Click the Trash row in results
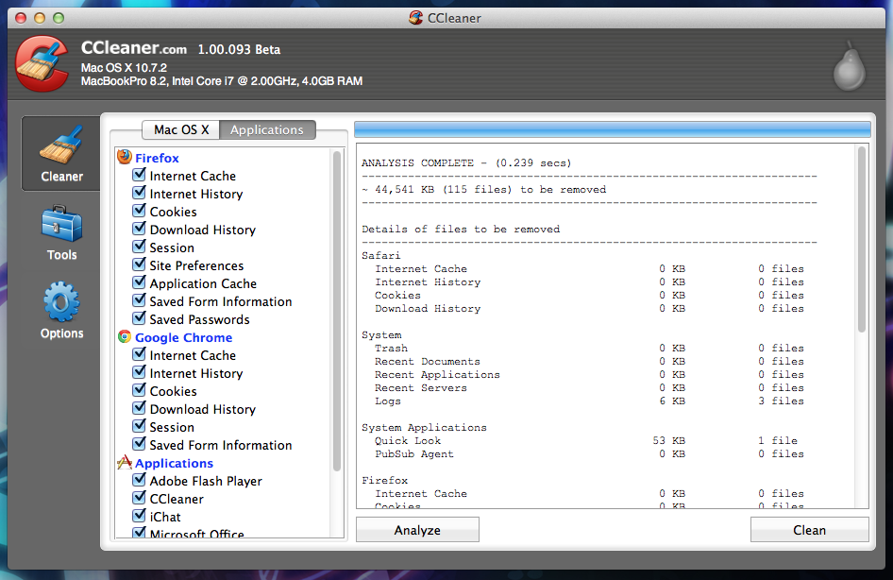This screenshot has width=893, height=580. [589, 349]
